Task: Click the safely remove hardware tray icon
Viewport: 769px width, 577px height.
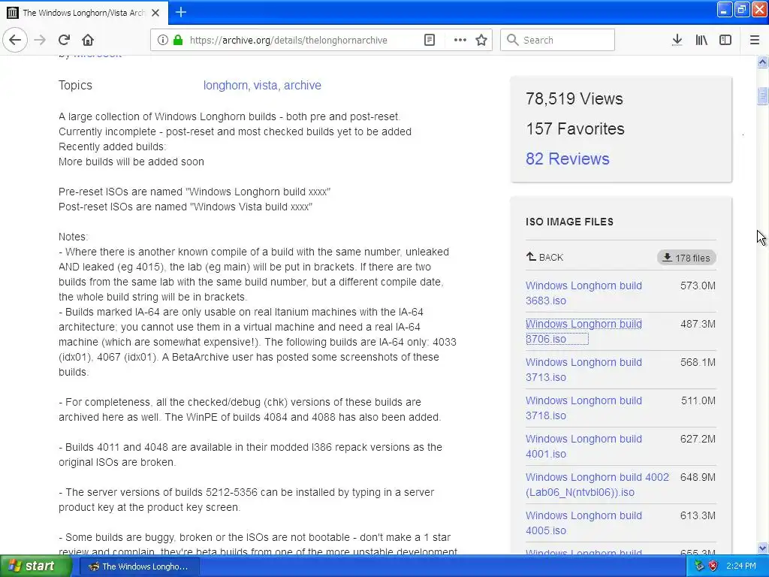Action: coord(699,566)
